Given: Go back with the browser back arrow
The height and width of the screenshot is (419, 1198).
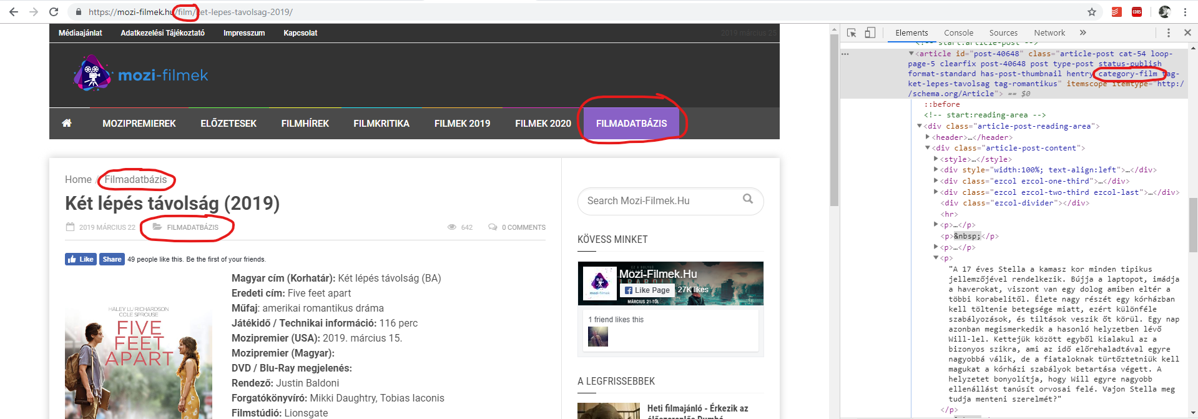Looking at the screenshot, I should 13,12.
